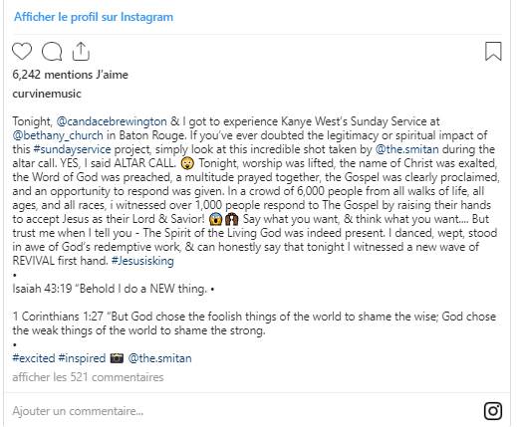Open the curvinemusic username link
This screenshot has width=517, height=427.
click(x=47, y=94)
